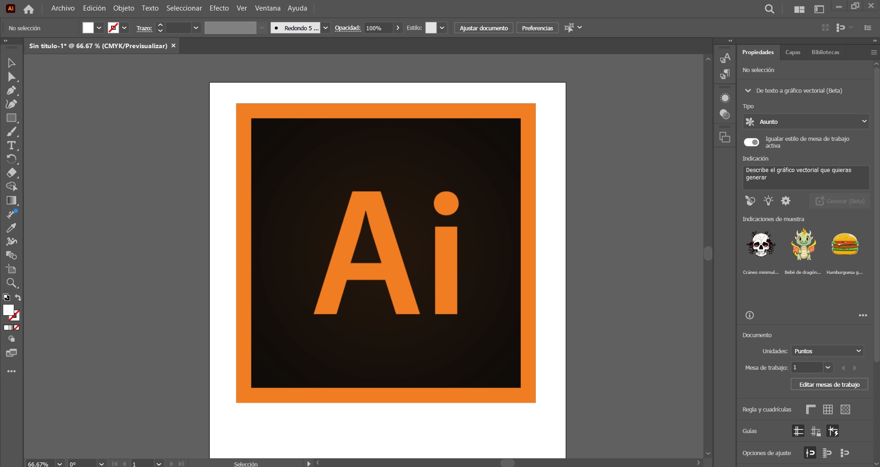Viewport: 880px width, 467px height.
Task: Toggle the grid display button
Action: coord(828,409)
